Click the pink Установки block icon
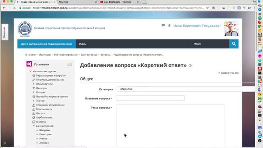Screen dimensions: 263x148 tap(29, 64)
